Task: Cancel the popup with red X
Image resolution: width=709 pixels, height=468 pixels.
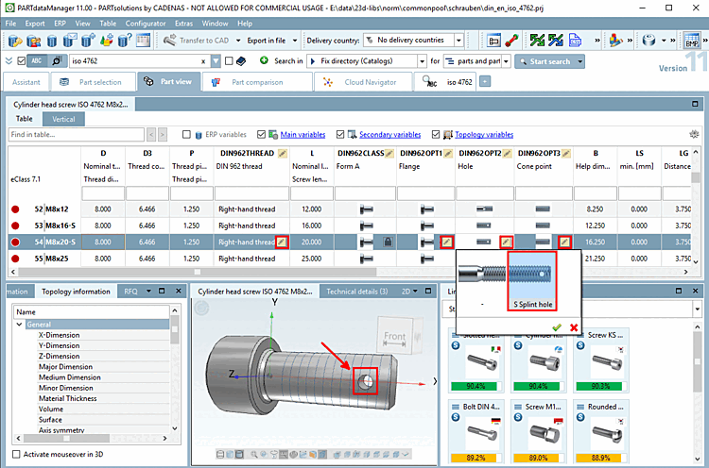Action: click(x=573, y=326)
